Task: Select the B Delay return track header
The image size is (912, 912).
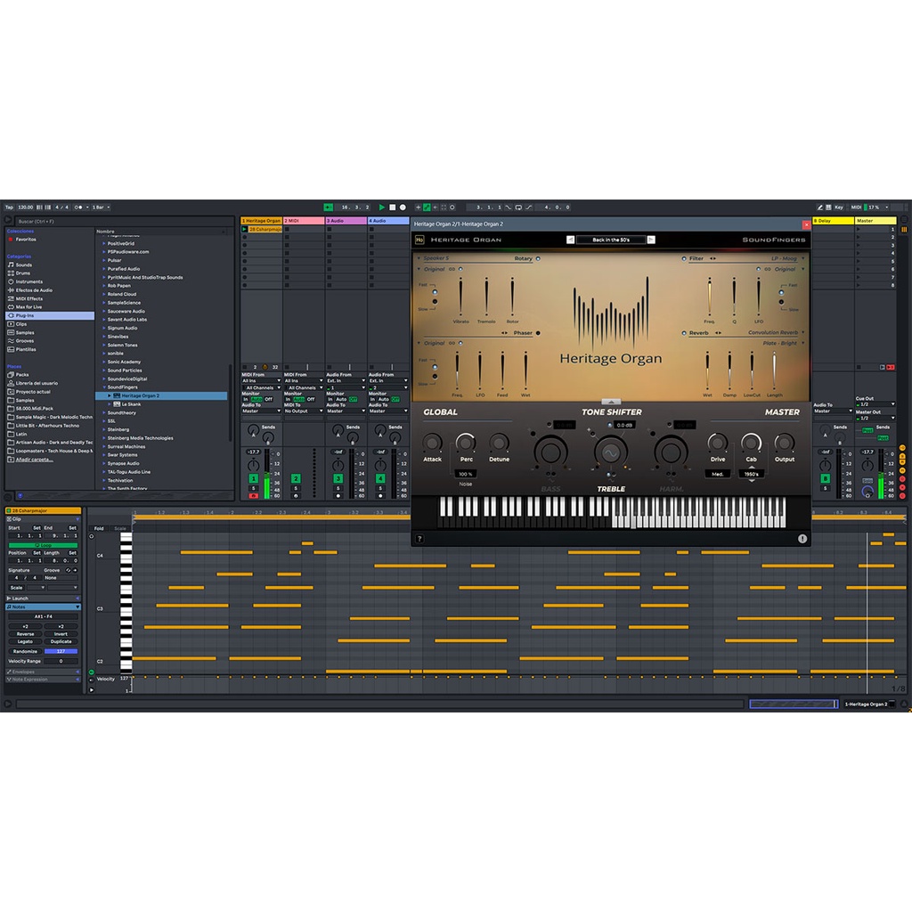Action: pos(833,221)
